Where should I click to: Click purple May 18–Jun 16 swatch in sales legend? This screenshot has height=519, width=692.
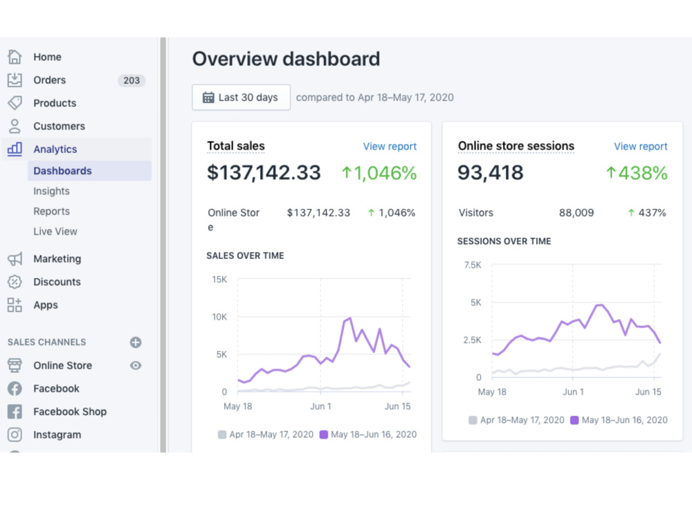[323, 435]
